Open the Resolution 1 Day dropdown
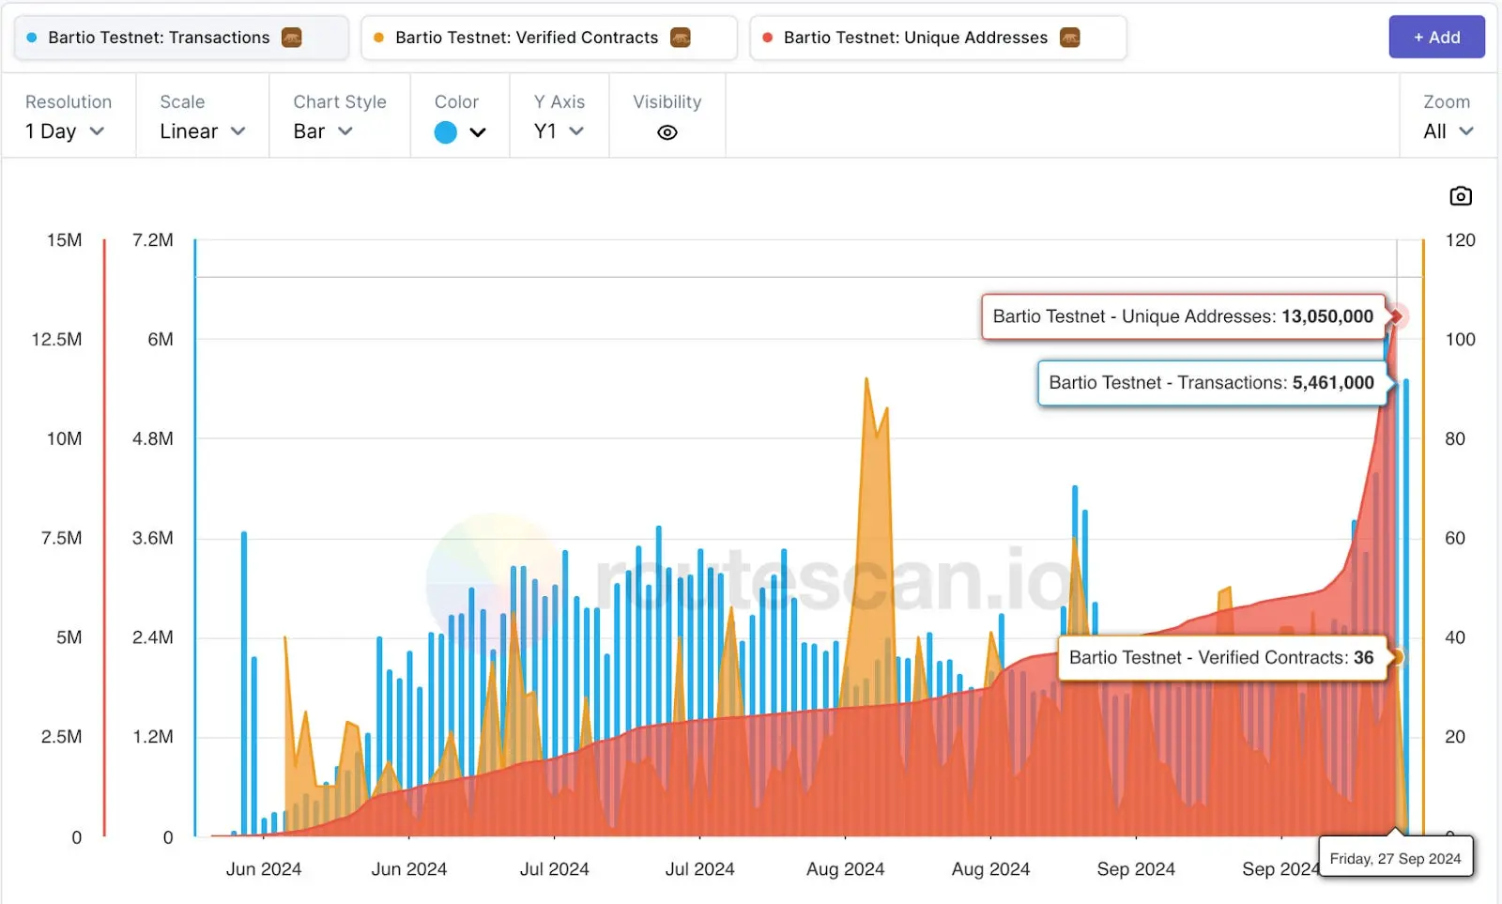This screenshot has height=904, width=1502. click(x=65, y=131)
